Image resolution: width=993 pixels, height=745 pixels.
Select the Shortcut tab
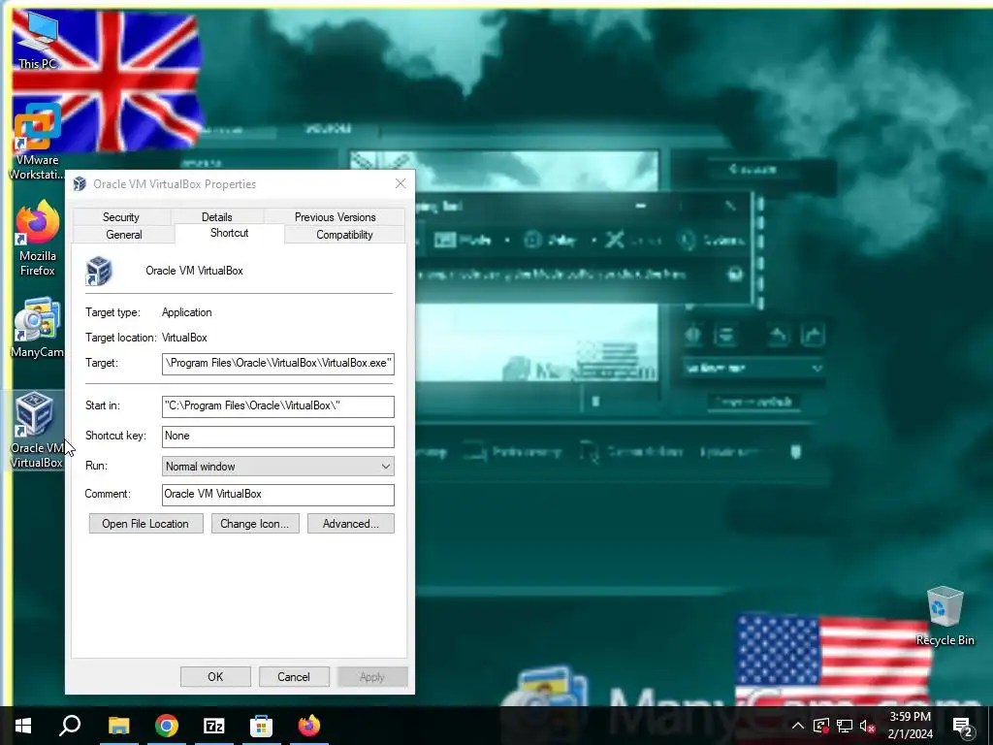pos(229,233)
